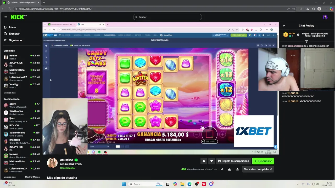Open the Kick user avatar menu

pyautogui.click(x=325, y=17)
